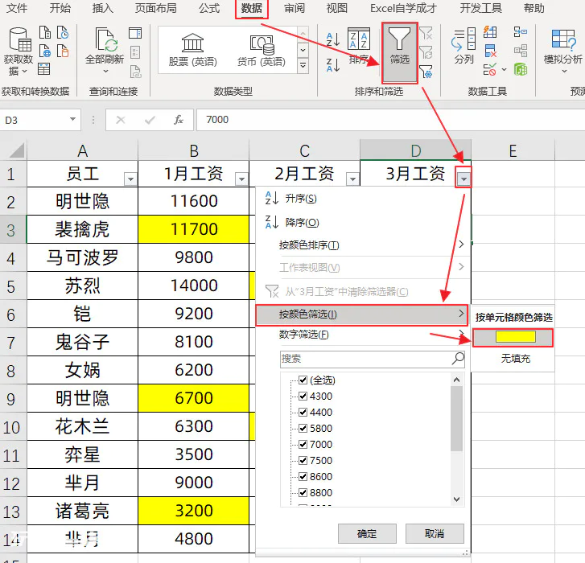Viewport: 585px width, 563px height.
Task: Uncheck the 7500 value checkbox
Action: click(x=303, y=461)
